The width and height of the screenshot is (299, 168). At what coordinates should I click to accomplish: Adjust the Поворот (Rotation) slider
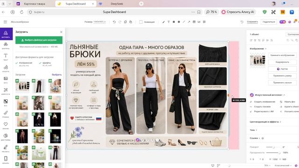[x=273, y=147]
